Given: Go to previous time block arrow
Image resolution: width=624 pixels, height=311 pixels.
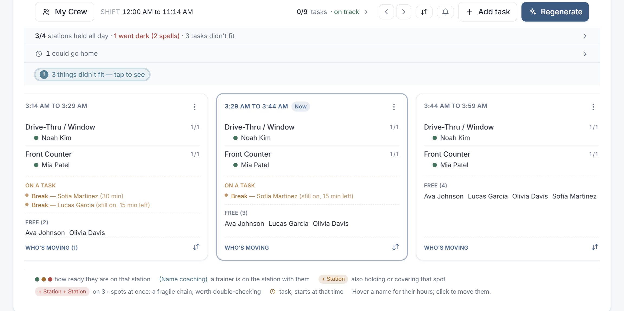Looking at the screenshot, I should coord(386,12).
